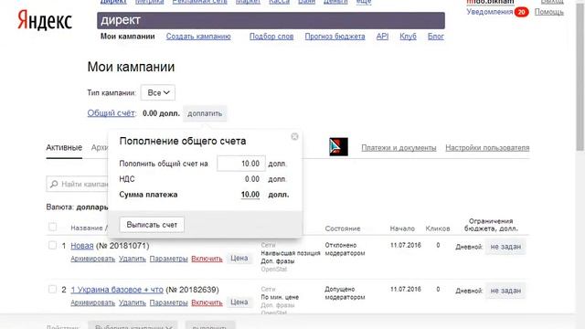Viewport: 585px width, 329px height.
Task: Open the Общий счёт link
Action: [x=111, y=113]
